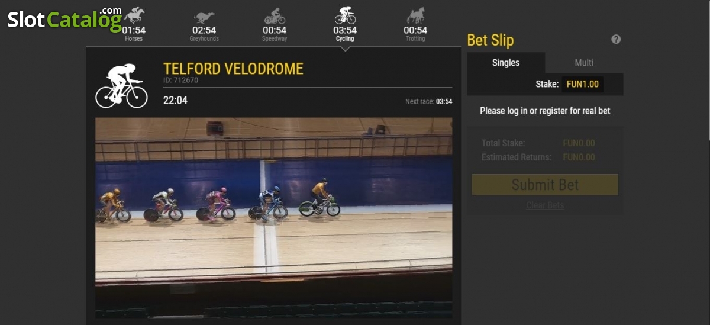The height and width of the screenshot is (325, 710).
Task: Click the Next race 03:54 indicator
Action: (428, 102)
